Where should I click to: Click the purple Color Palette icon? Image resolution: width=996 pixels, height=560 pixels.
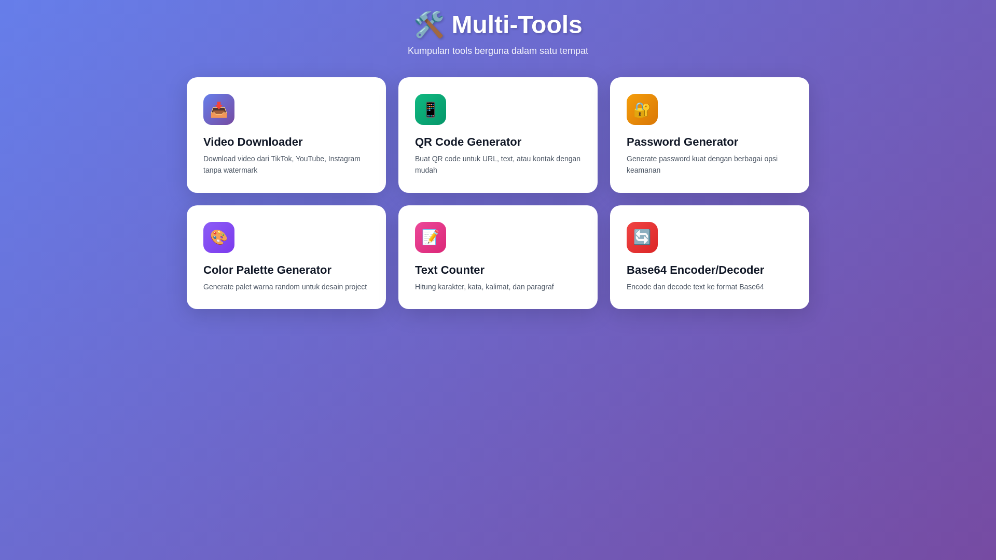point(218,237)
